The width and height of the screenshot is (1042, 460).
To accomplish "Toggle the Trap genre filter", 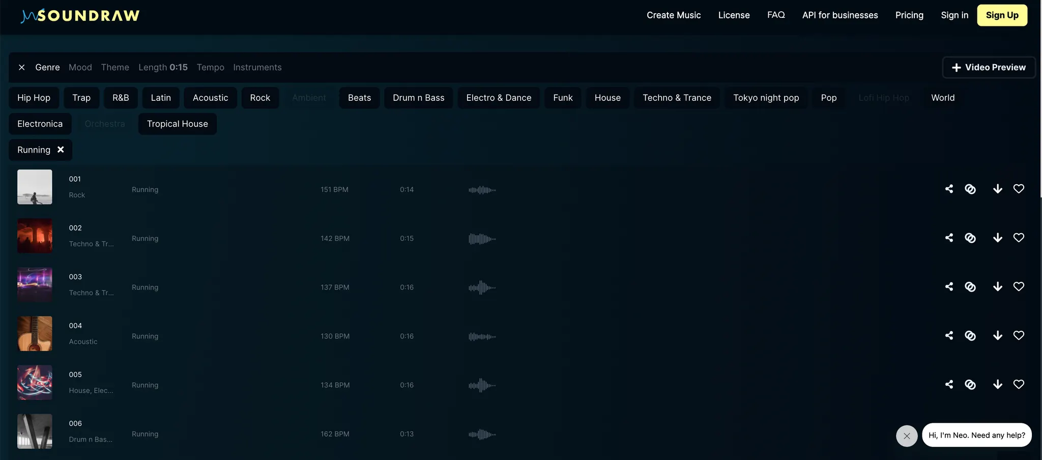I will point(81,98).
